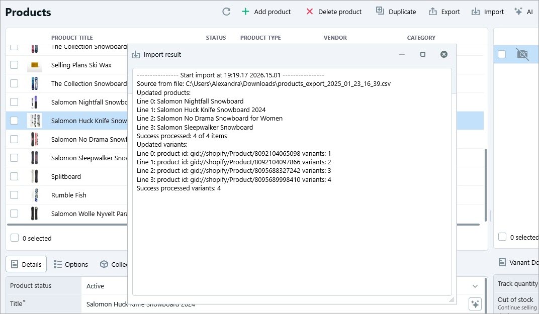Image resolution: width=539 pixels, height=314 pixels.
Task: Open the Details tab
Action: [26, 264]
